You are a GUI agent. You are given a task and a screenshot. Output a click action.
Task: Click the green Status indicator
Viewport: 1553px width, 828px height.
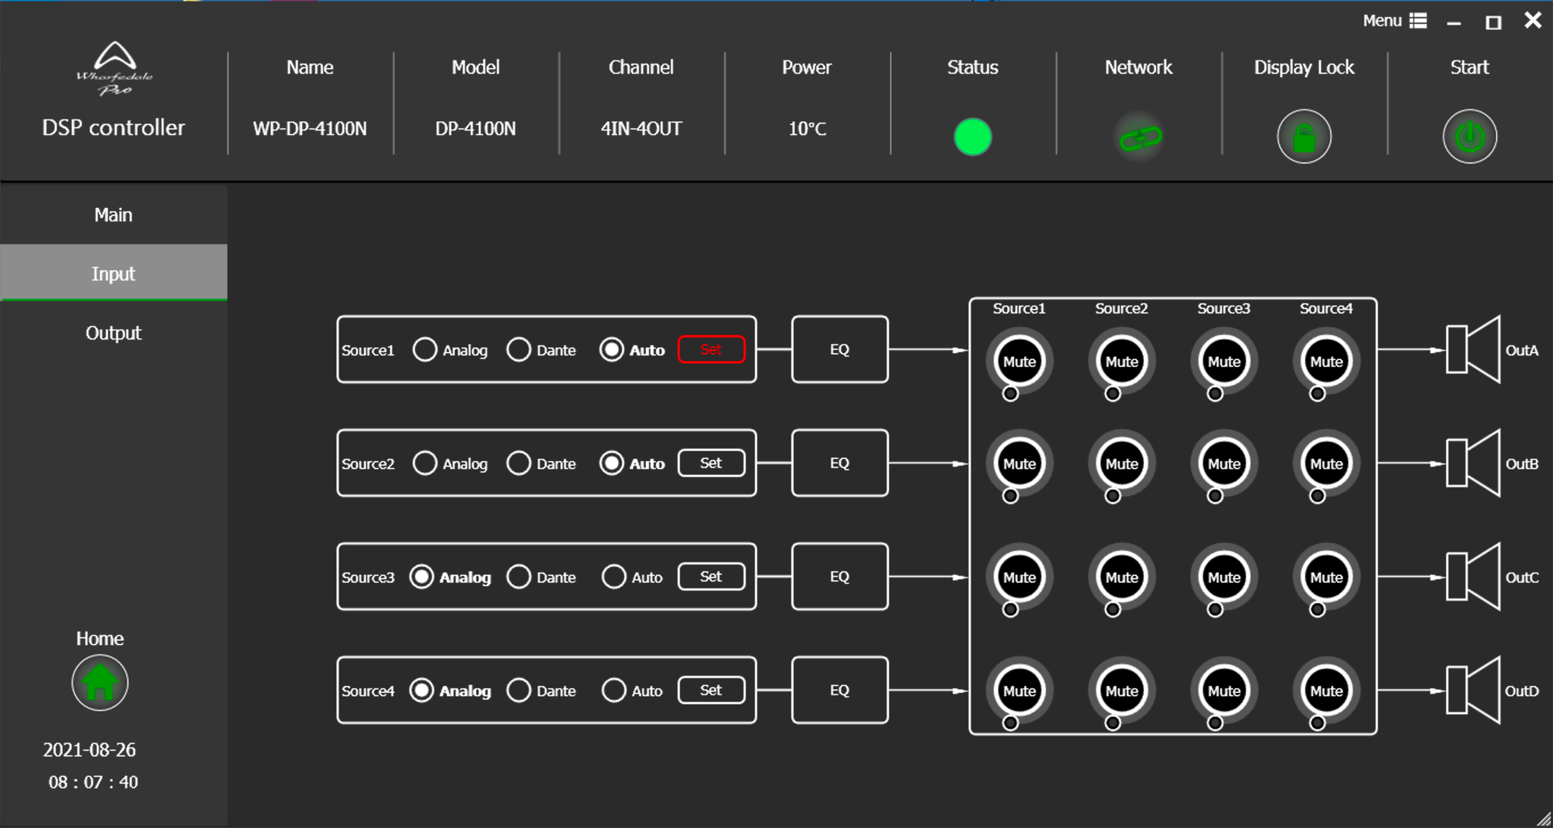coord(972,137)
